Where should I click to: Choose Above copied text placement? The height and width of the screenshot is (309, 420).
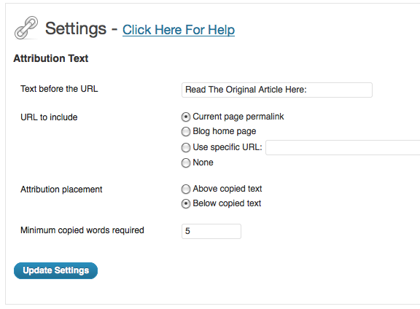point(186,189)
